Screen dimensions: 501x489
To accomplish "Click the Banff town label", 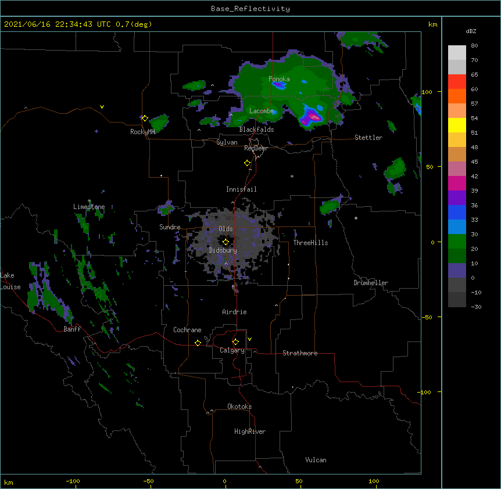I will tap(72, 329).
